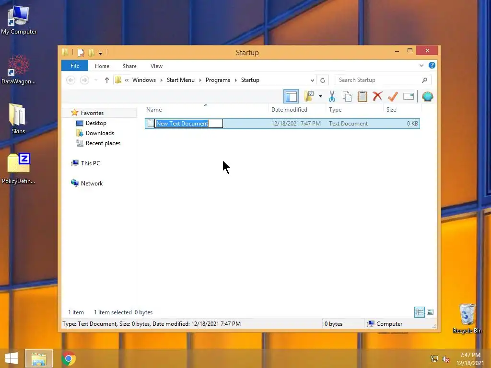The image size is (491, 368).
Task: Open recent locations dropdown arrow
Action: 96,80
